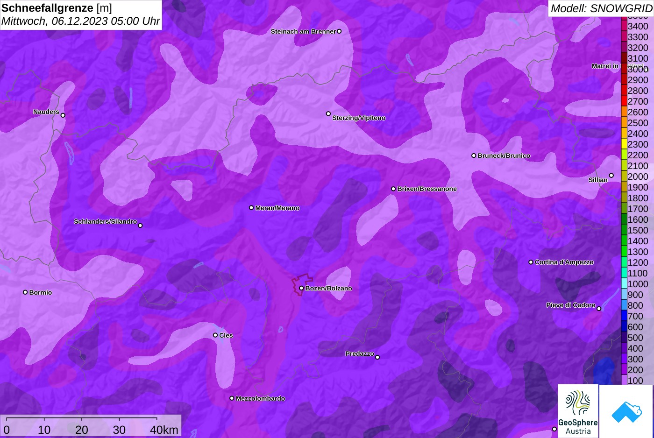Screen dimensions: 654x438
Task: Click the Bormio location dot
Action: coord(25,292)
